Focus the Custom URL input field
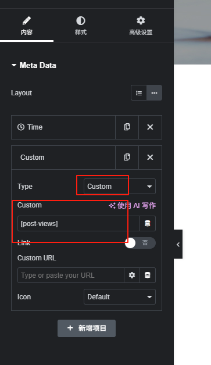Viewport: 211px width, 365px height. pos(71,275)
